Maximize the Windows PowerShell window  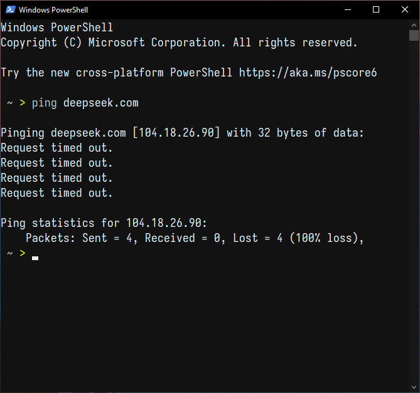376,9
